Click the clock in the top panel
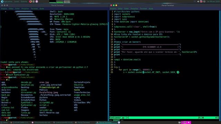 click(x=213, y=1)
